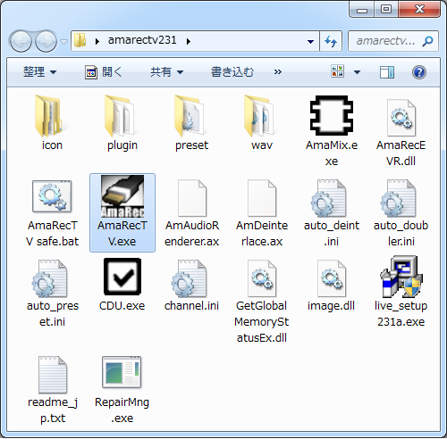Click the channel.ini file name
The height and width of the screenshot is (439, 447).
tap(191, 306)
